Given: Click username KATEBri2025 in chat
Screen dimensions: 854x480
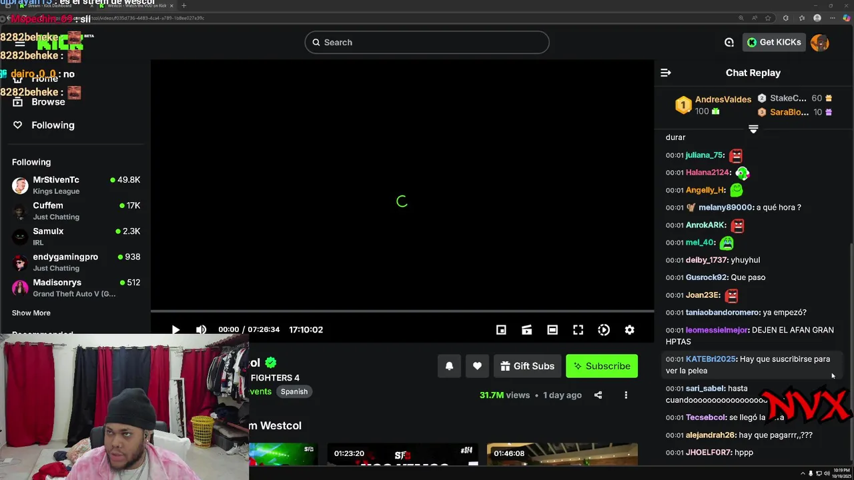Looking at the screenshot, I should (711, 359).
